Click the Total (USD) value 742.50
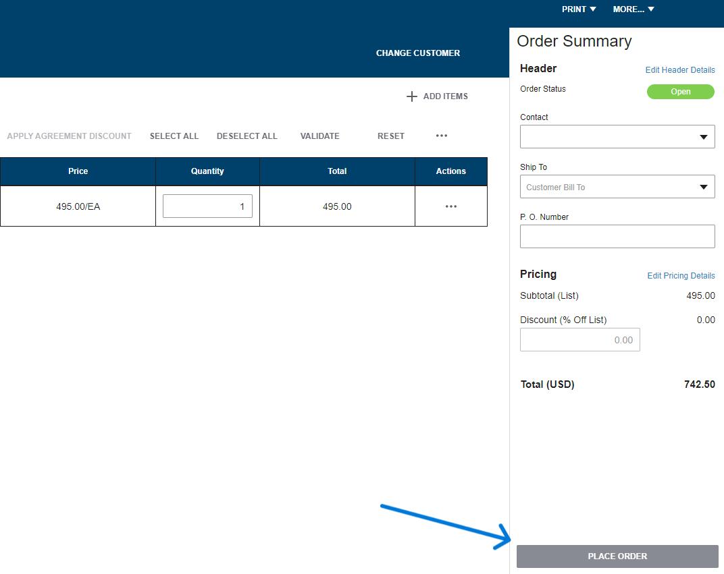This screenshot has height=574, width=724. (700, 384)
